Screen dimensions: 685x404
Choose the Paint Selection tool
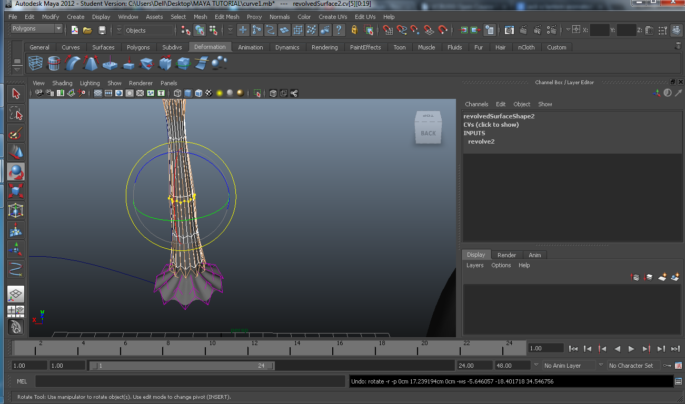pyautogui.click(x=16, y=133)
